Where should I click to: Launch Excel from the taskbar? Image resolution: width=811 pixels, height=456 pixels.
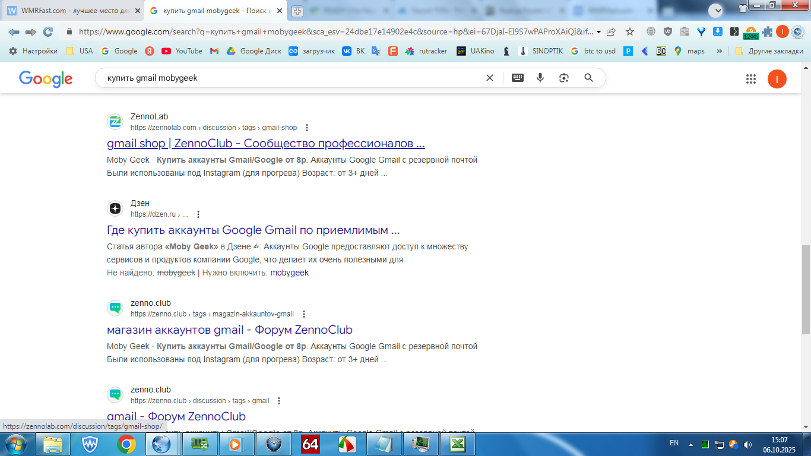[x=457, y=444]
